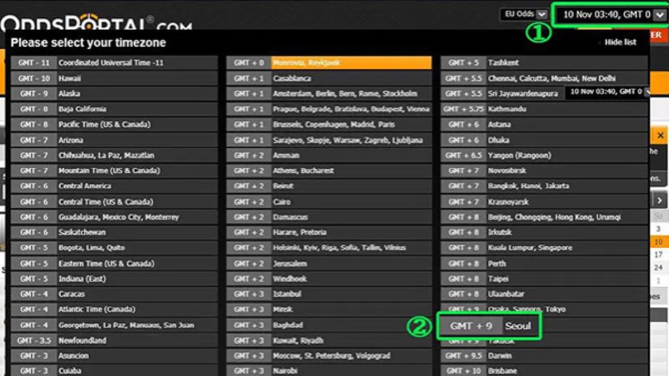This screenshot has width=669, height=376.
Task: Select Moscow, St. Petersburg, Volgograd timezone
Action: [329, 356]
